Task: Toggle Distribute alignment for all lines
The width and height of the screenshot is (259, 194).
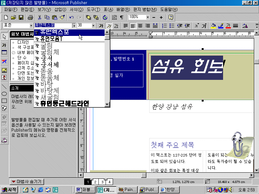Action: coord(155,26)
